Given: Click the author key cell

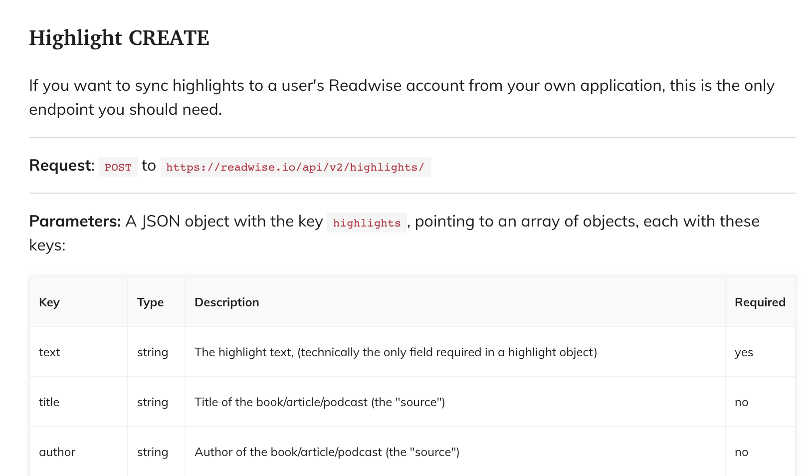Looking at the screenshot, I should pyautogui.click(x=57, y=452).
